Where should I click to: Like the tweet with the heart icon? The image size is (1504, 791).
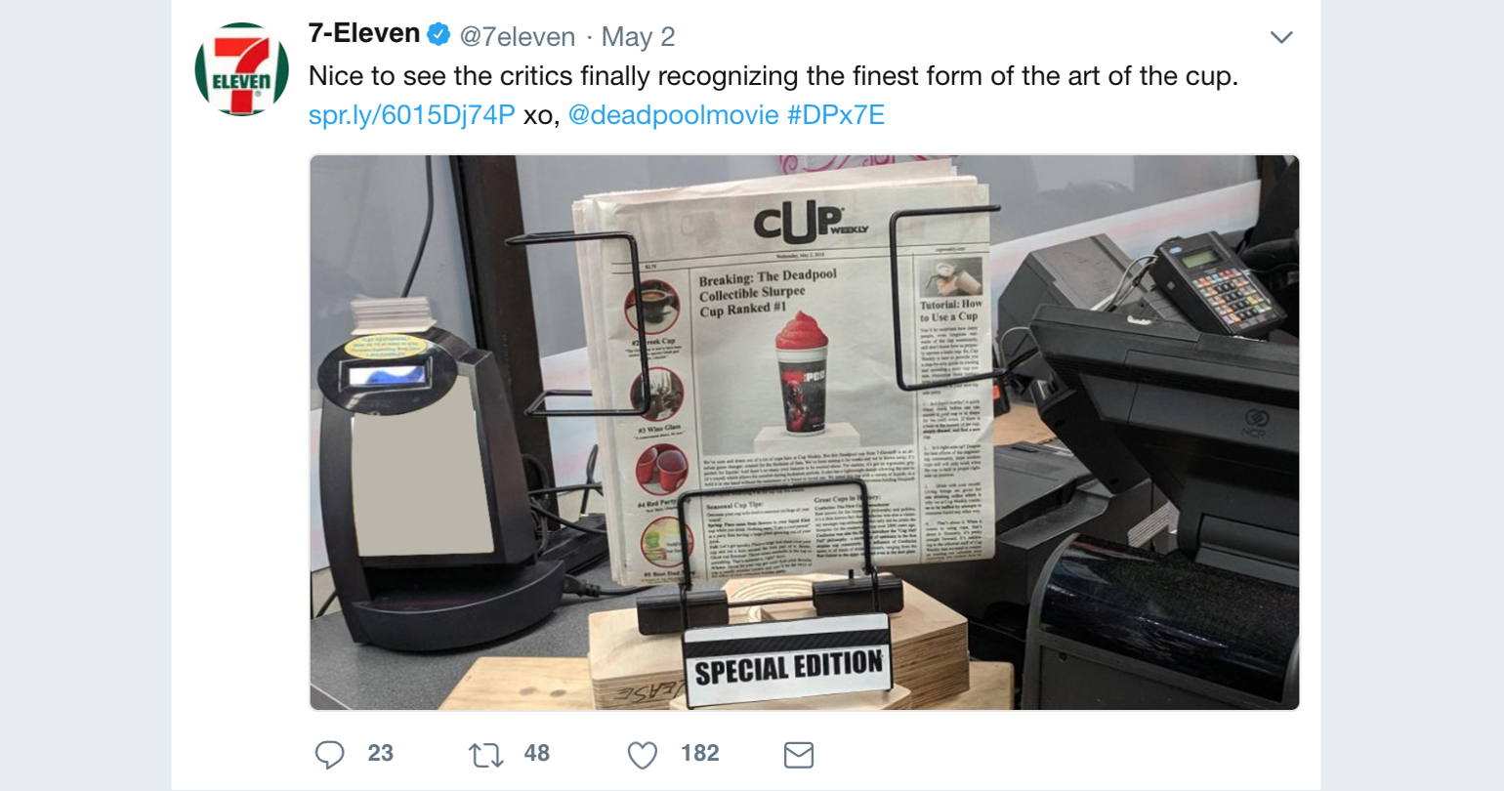click(643, 754)
